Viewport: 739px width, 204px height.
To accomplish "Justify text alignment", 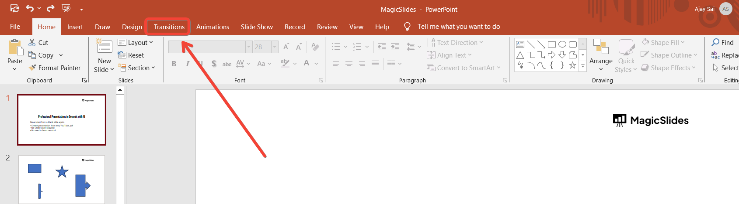I will (x=375, y=64).
